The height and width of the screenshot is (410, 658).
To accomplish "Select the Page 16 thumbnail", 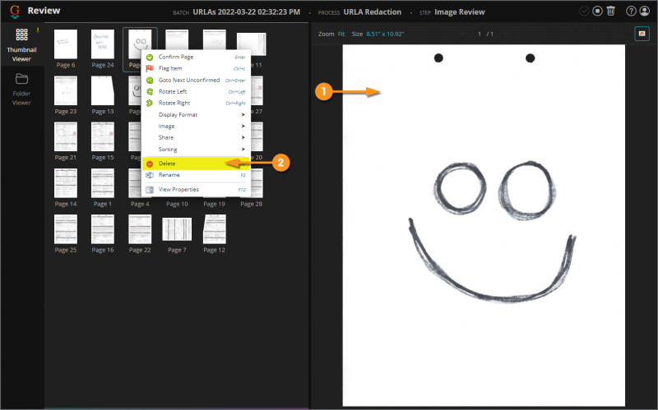I will coord(103,229).
